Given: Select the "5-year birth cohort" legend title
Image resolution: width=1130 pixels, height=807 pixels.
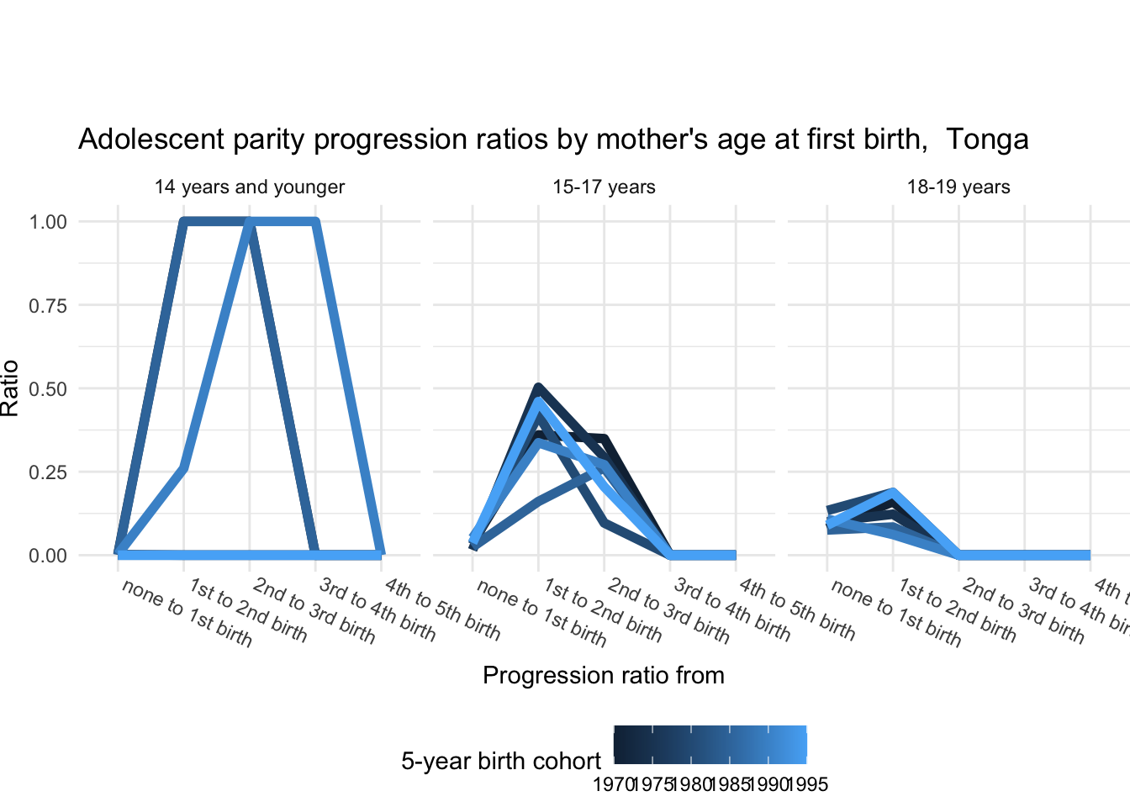Looking at the screenshot, I should (501, 762).
